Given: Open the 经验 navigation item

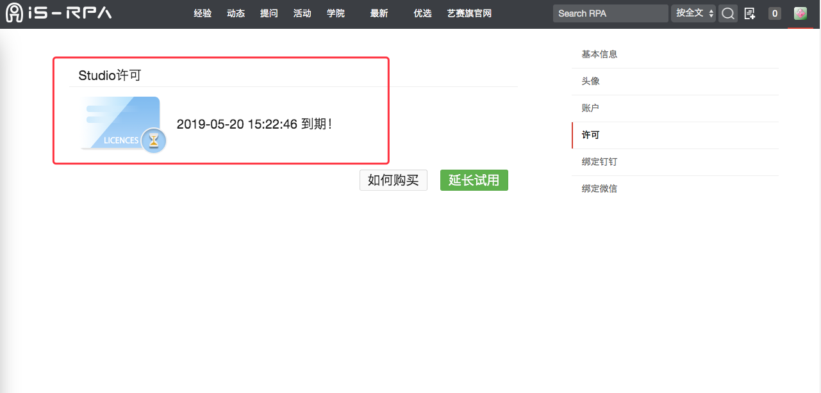Looking at the screenshot, I should pos(203,13).
